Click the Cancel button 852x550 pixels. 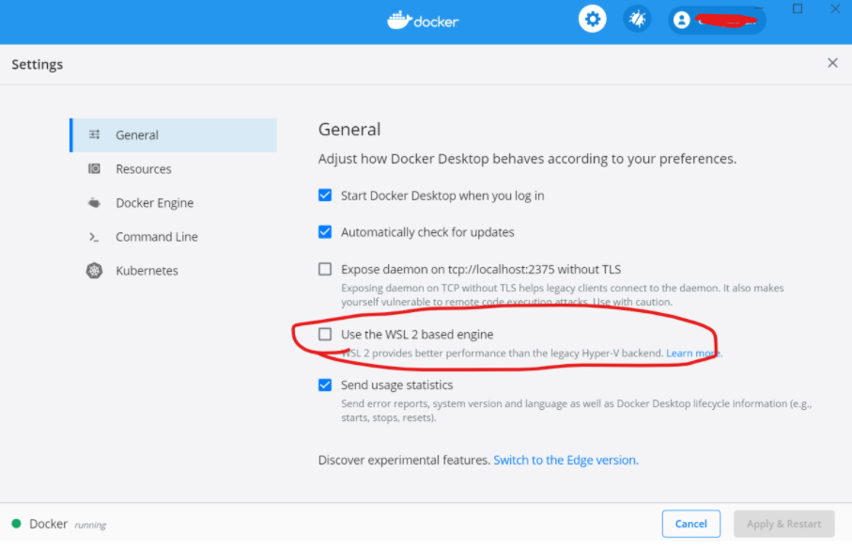click(691, 524)
